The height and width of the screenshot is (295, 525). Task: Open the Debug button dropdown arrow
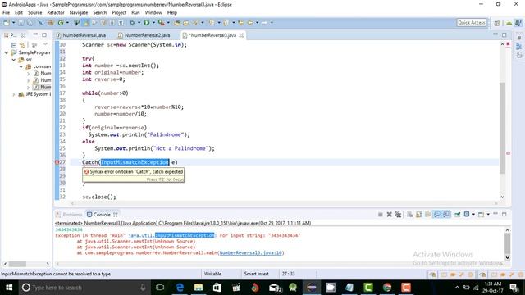pos(139,23)
